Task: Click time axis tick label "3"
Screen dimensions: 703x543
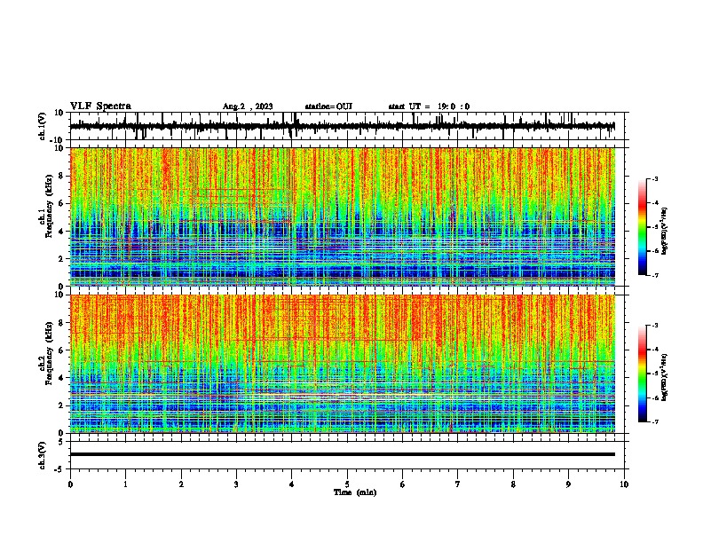Action: 236,484
